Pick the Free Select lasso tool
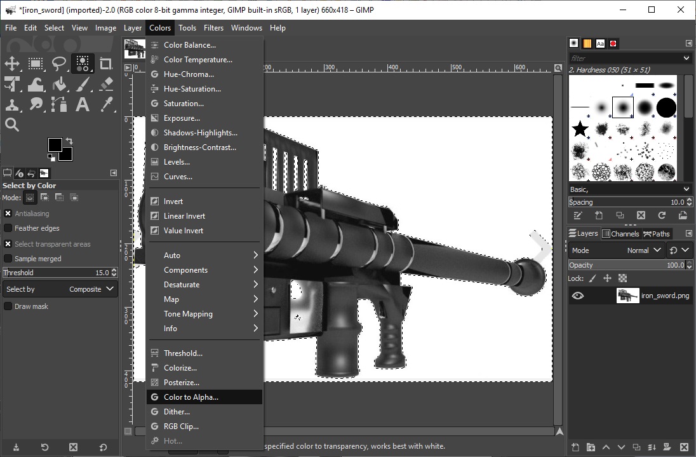The image size is (696, 457). tap(59, 64)
